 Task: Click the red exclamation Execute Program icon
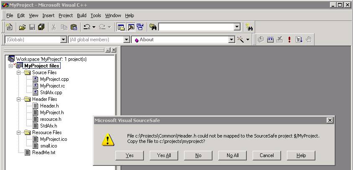(289, 40)
